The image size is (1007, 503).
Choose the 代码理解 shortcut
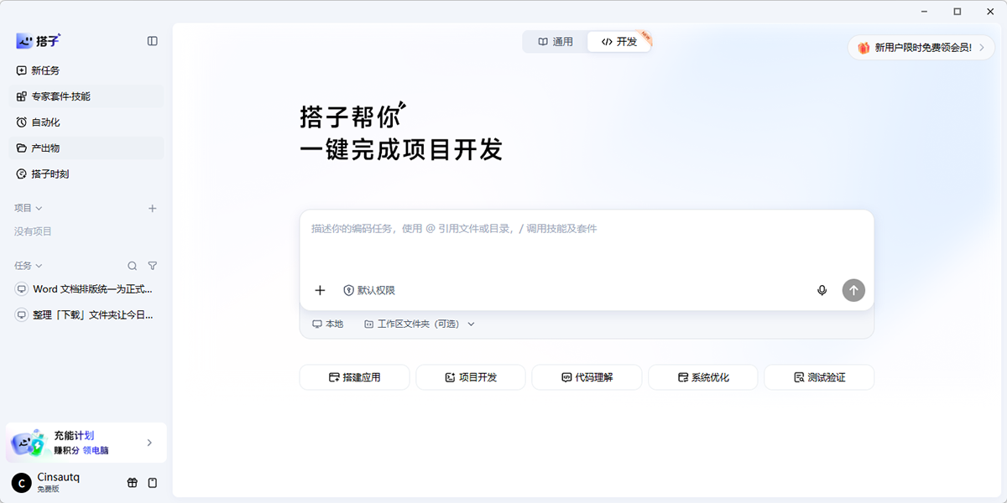pos(587,377)
